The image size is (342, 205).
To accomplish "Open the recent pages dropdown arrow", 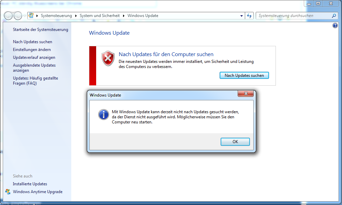I will pyautogui.click(x=25, y=16).
